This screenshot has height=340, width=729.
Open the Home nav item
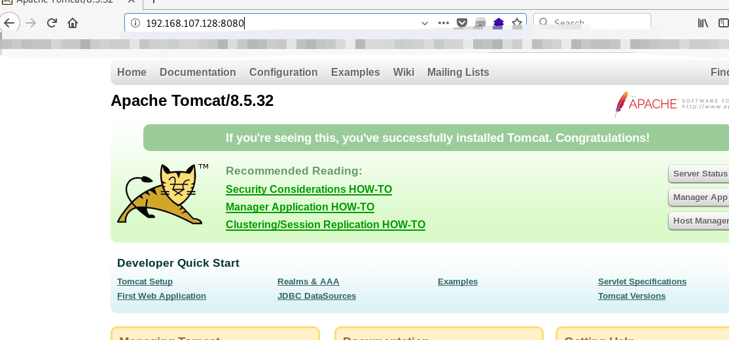(x=132, y=73)
